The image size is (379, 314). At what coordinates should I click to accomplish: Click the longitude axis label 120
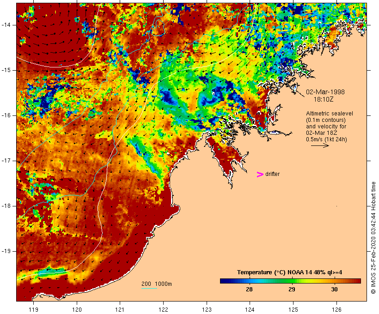[x=77, y=309]
